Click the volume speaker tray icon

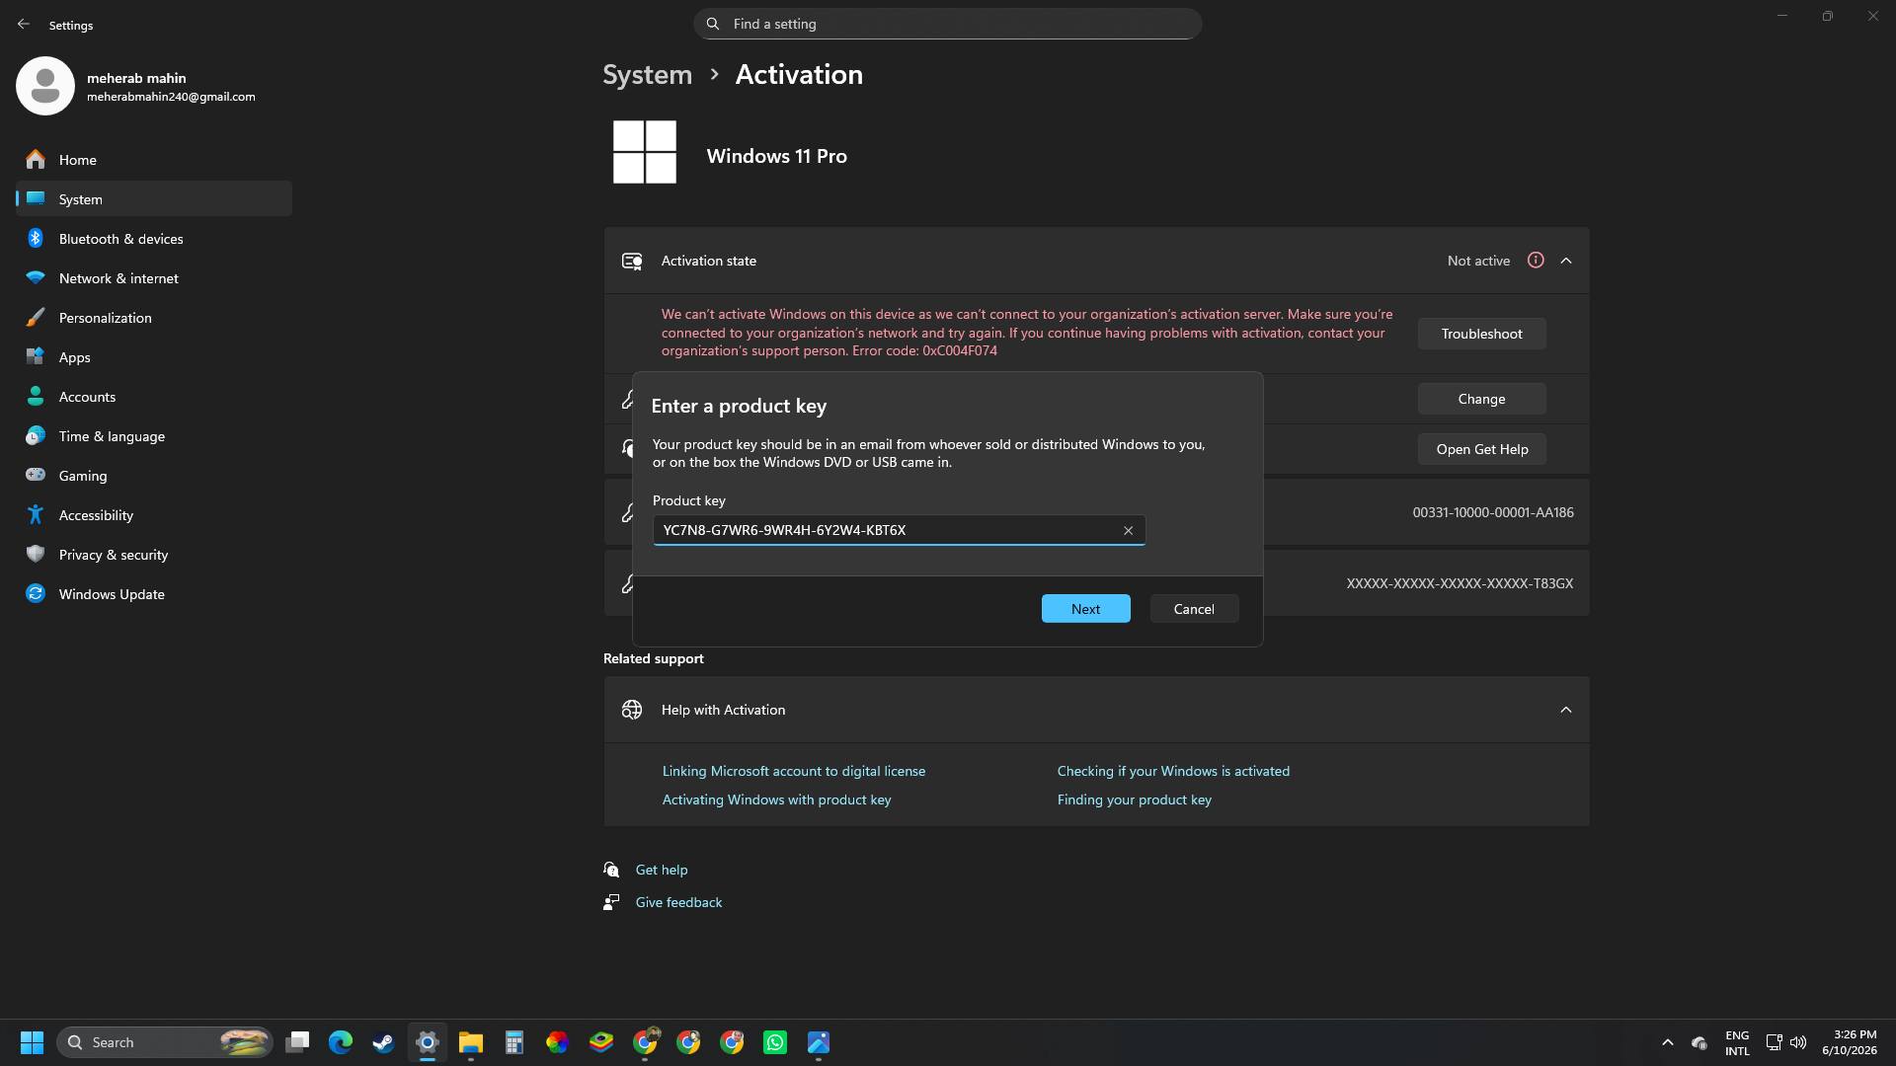point(1798,1042)
